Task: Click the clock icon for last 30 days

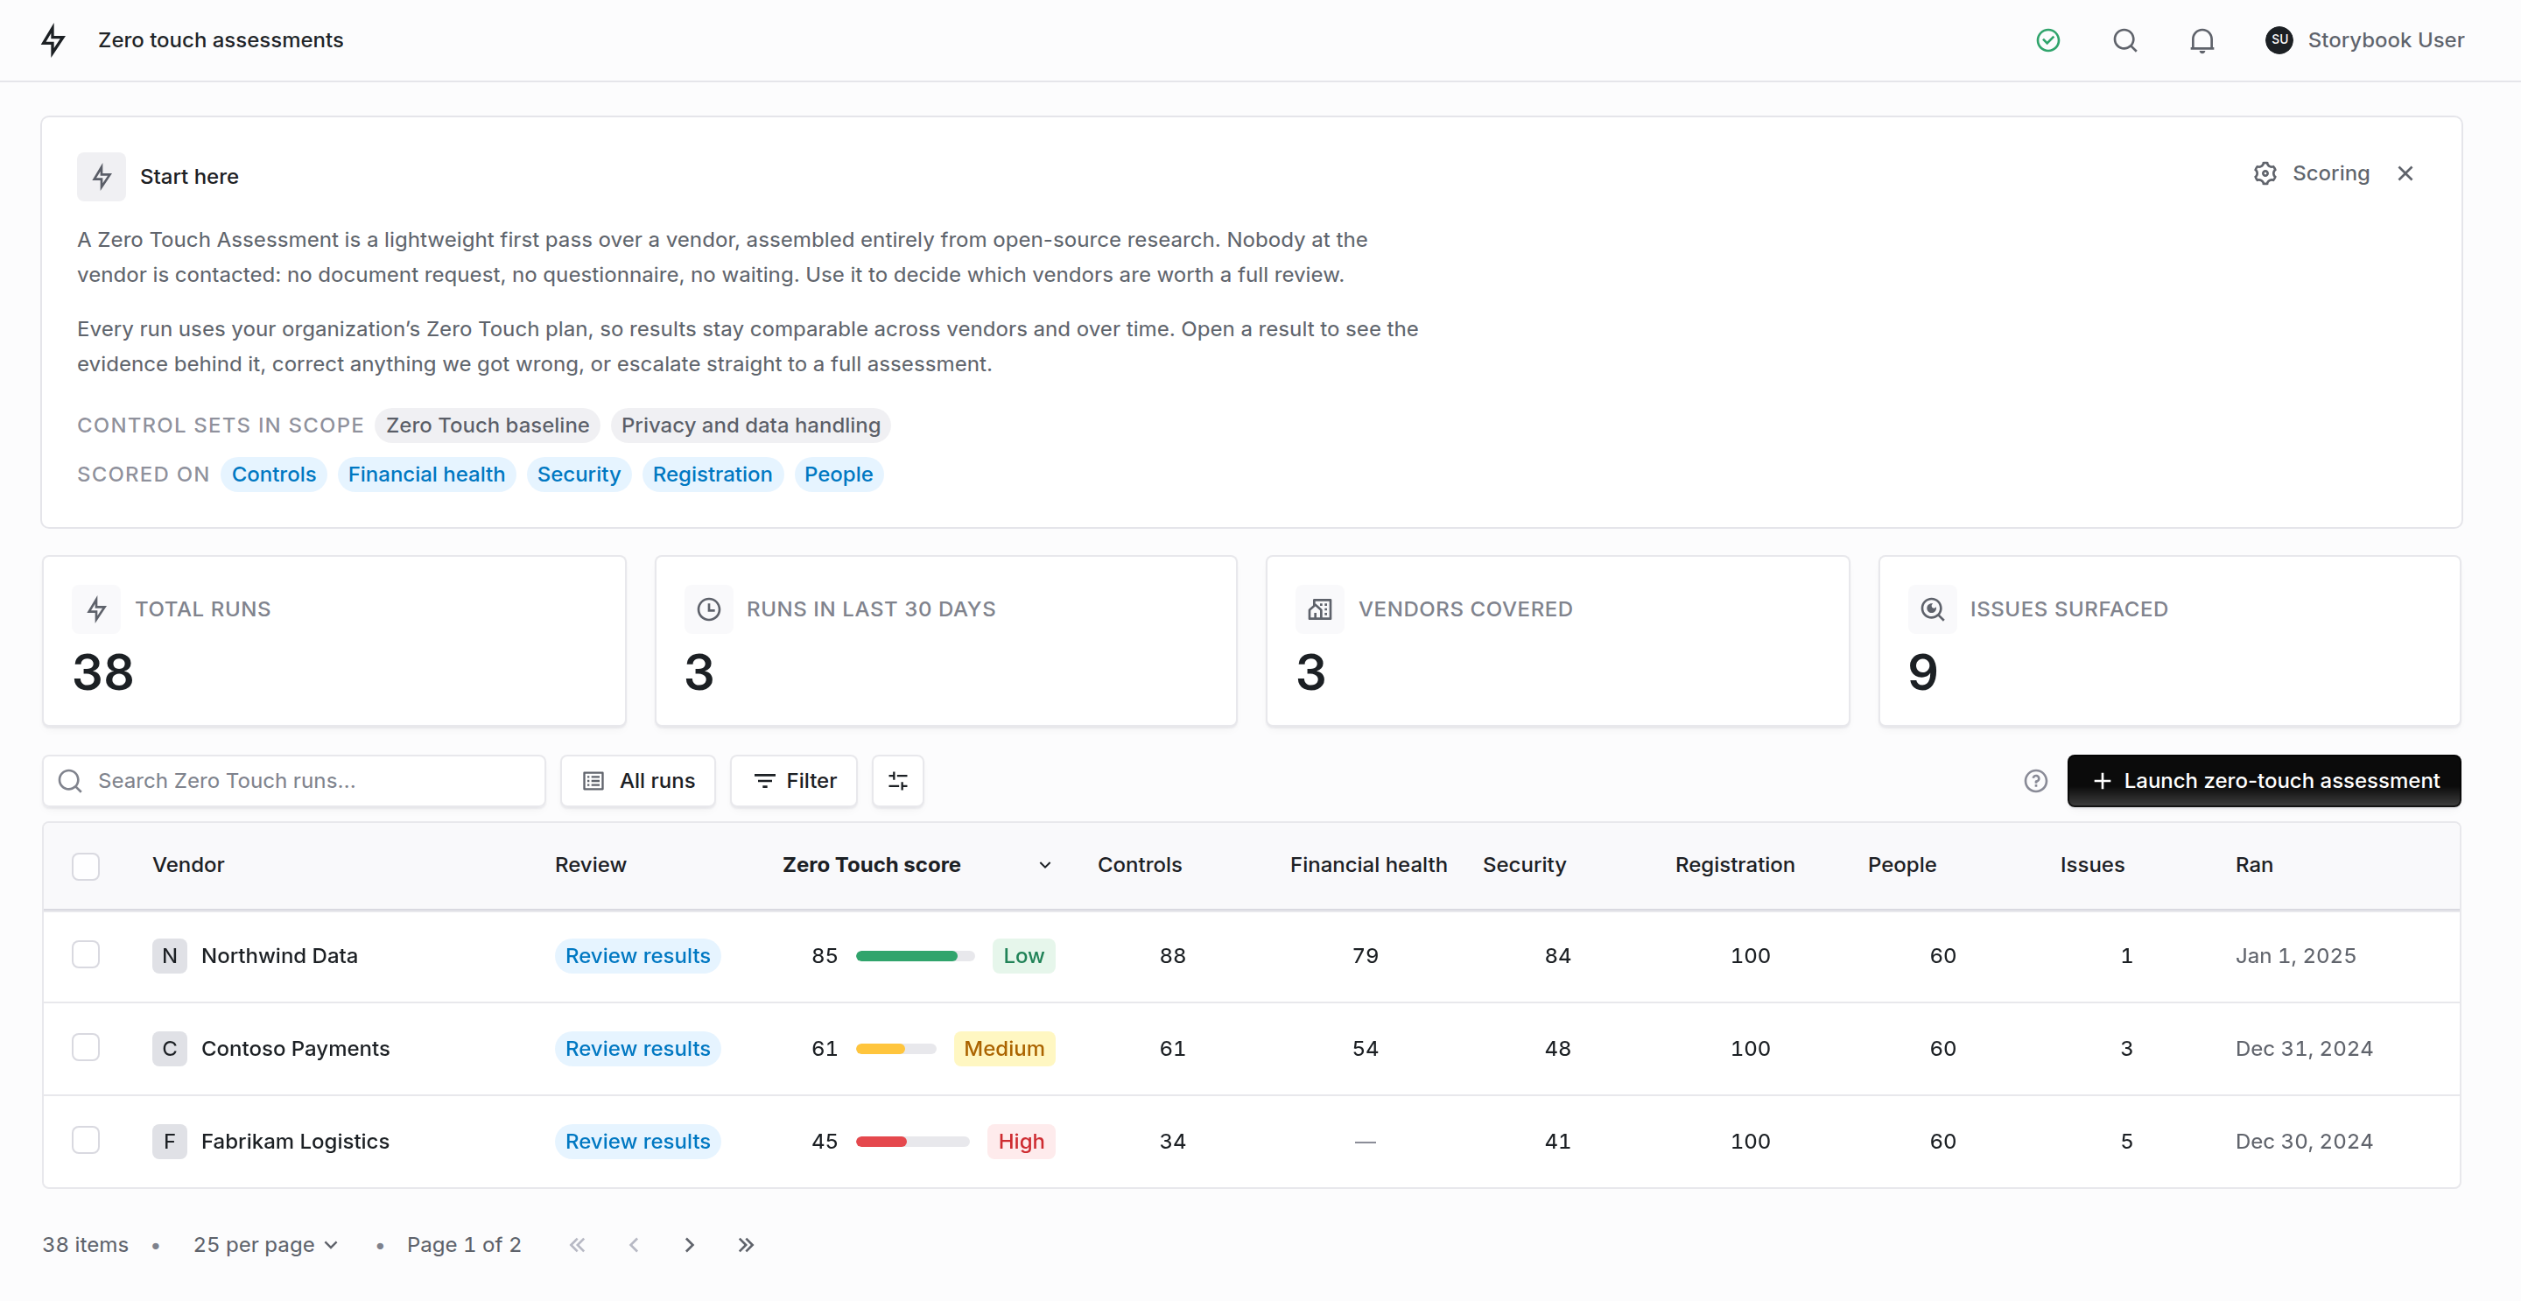Action: (x=708, y=608)
